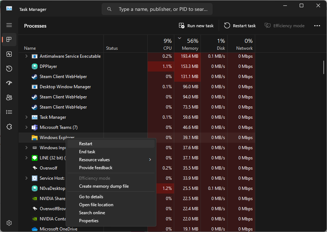Expand the Microsoft Teams (7) group
This screenshot has height=232, width=327.
(x=26, y=127)
